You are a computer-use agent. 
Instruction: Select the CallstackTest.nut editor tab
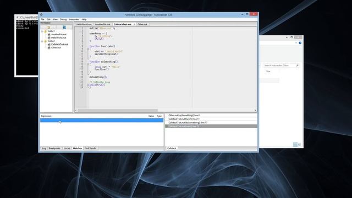pos(122,24)
